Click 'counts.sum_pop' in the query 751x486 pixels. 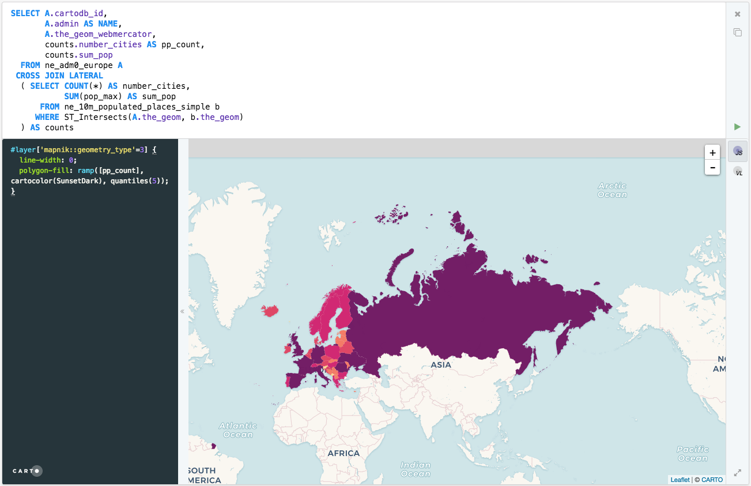pos(79,55)
